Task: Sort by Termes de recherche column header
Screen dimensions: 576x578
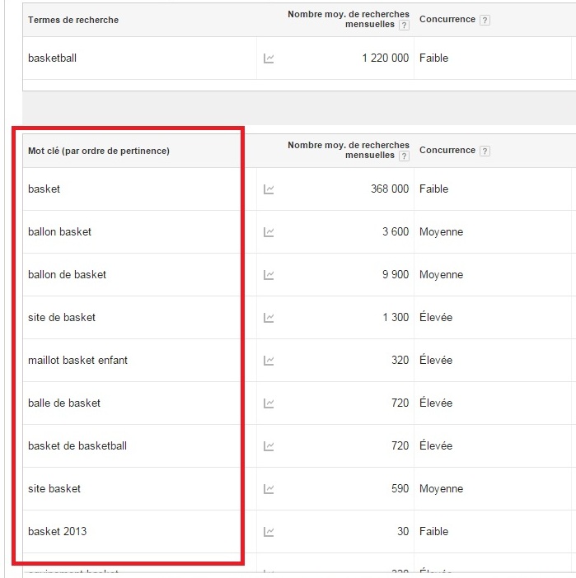Action: tap(73, 20)
